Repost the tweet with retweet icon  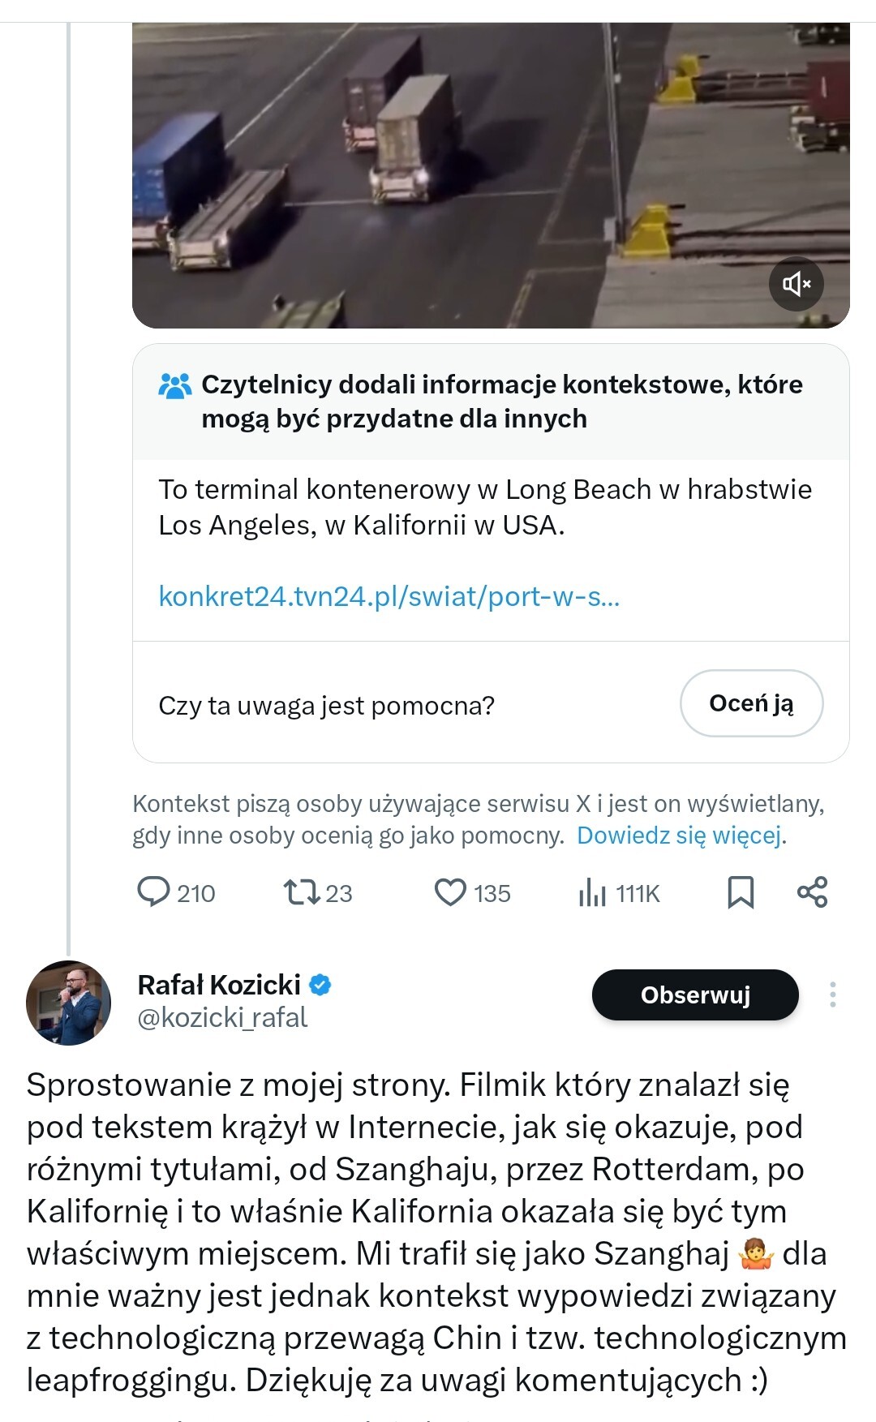(300, 892)
